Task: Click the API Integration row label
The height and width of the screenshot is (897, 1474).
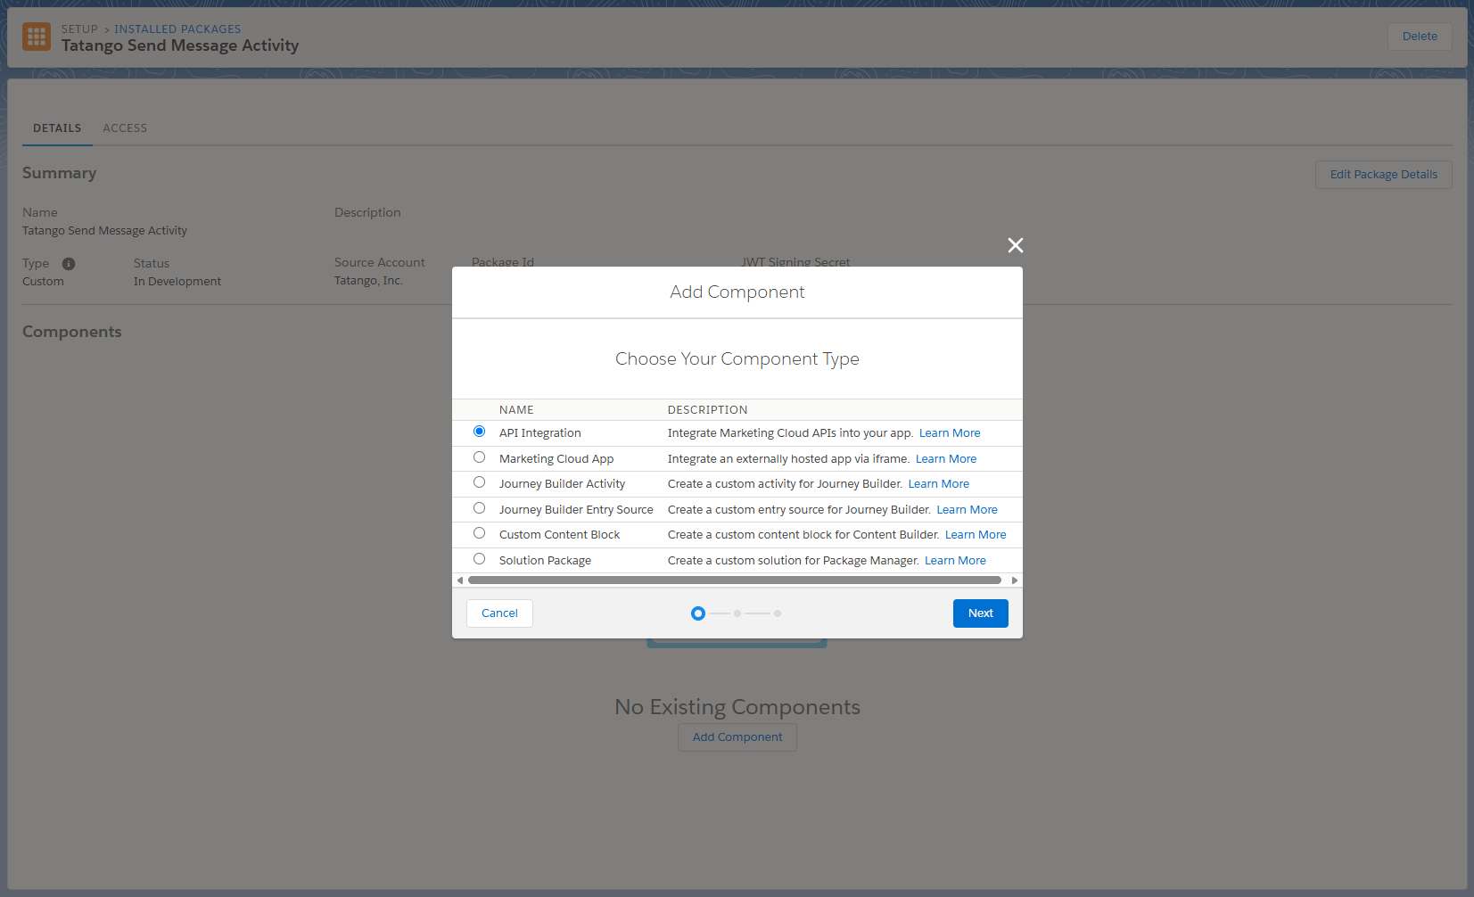Action: 540,433
